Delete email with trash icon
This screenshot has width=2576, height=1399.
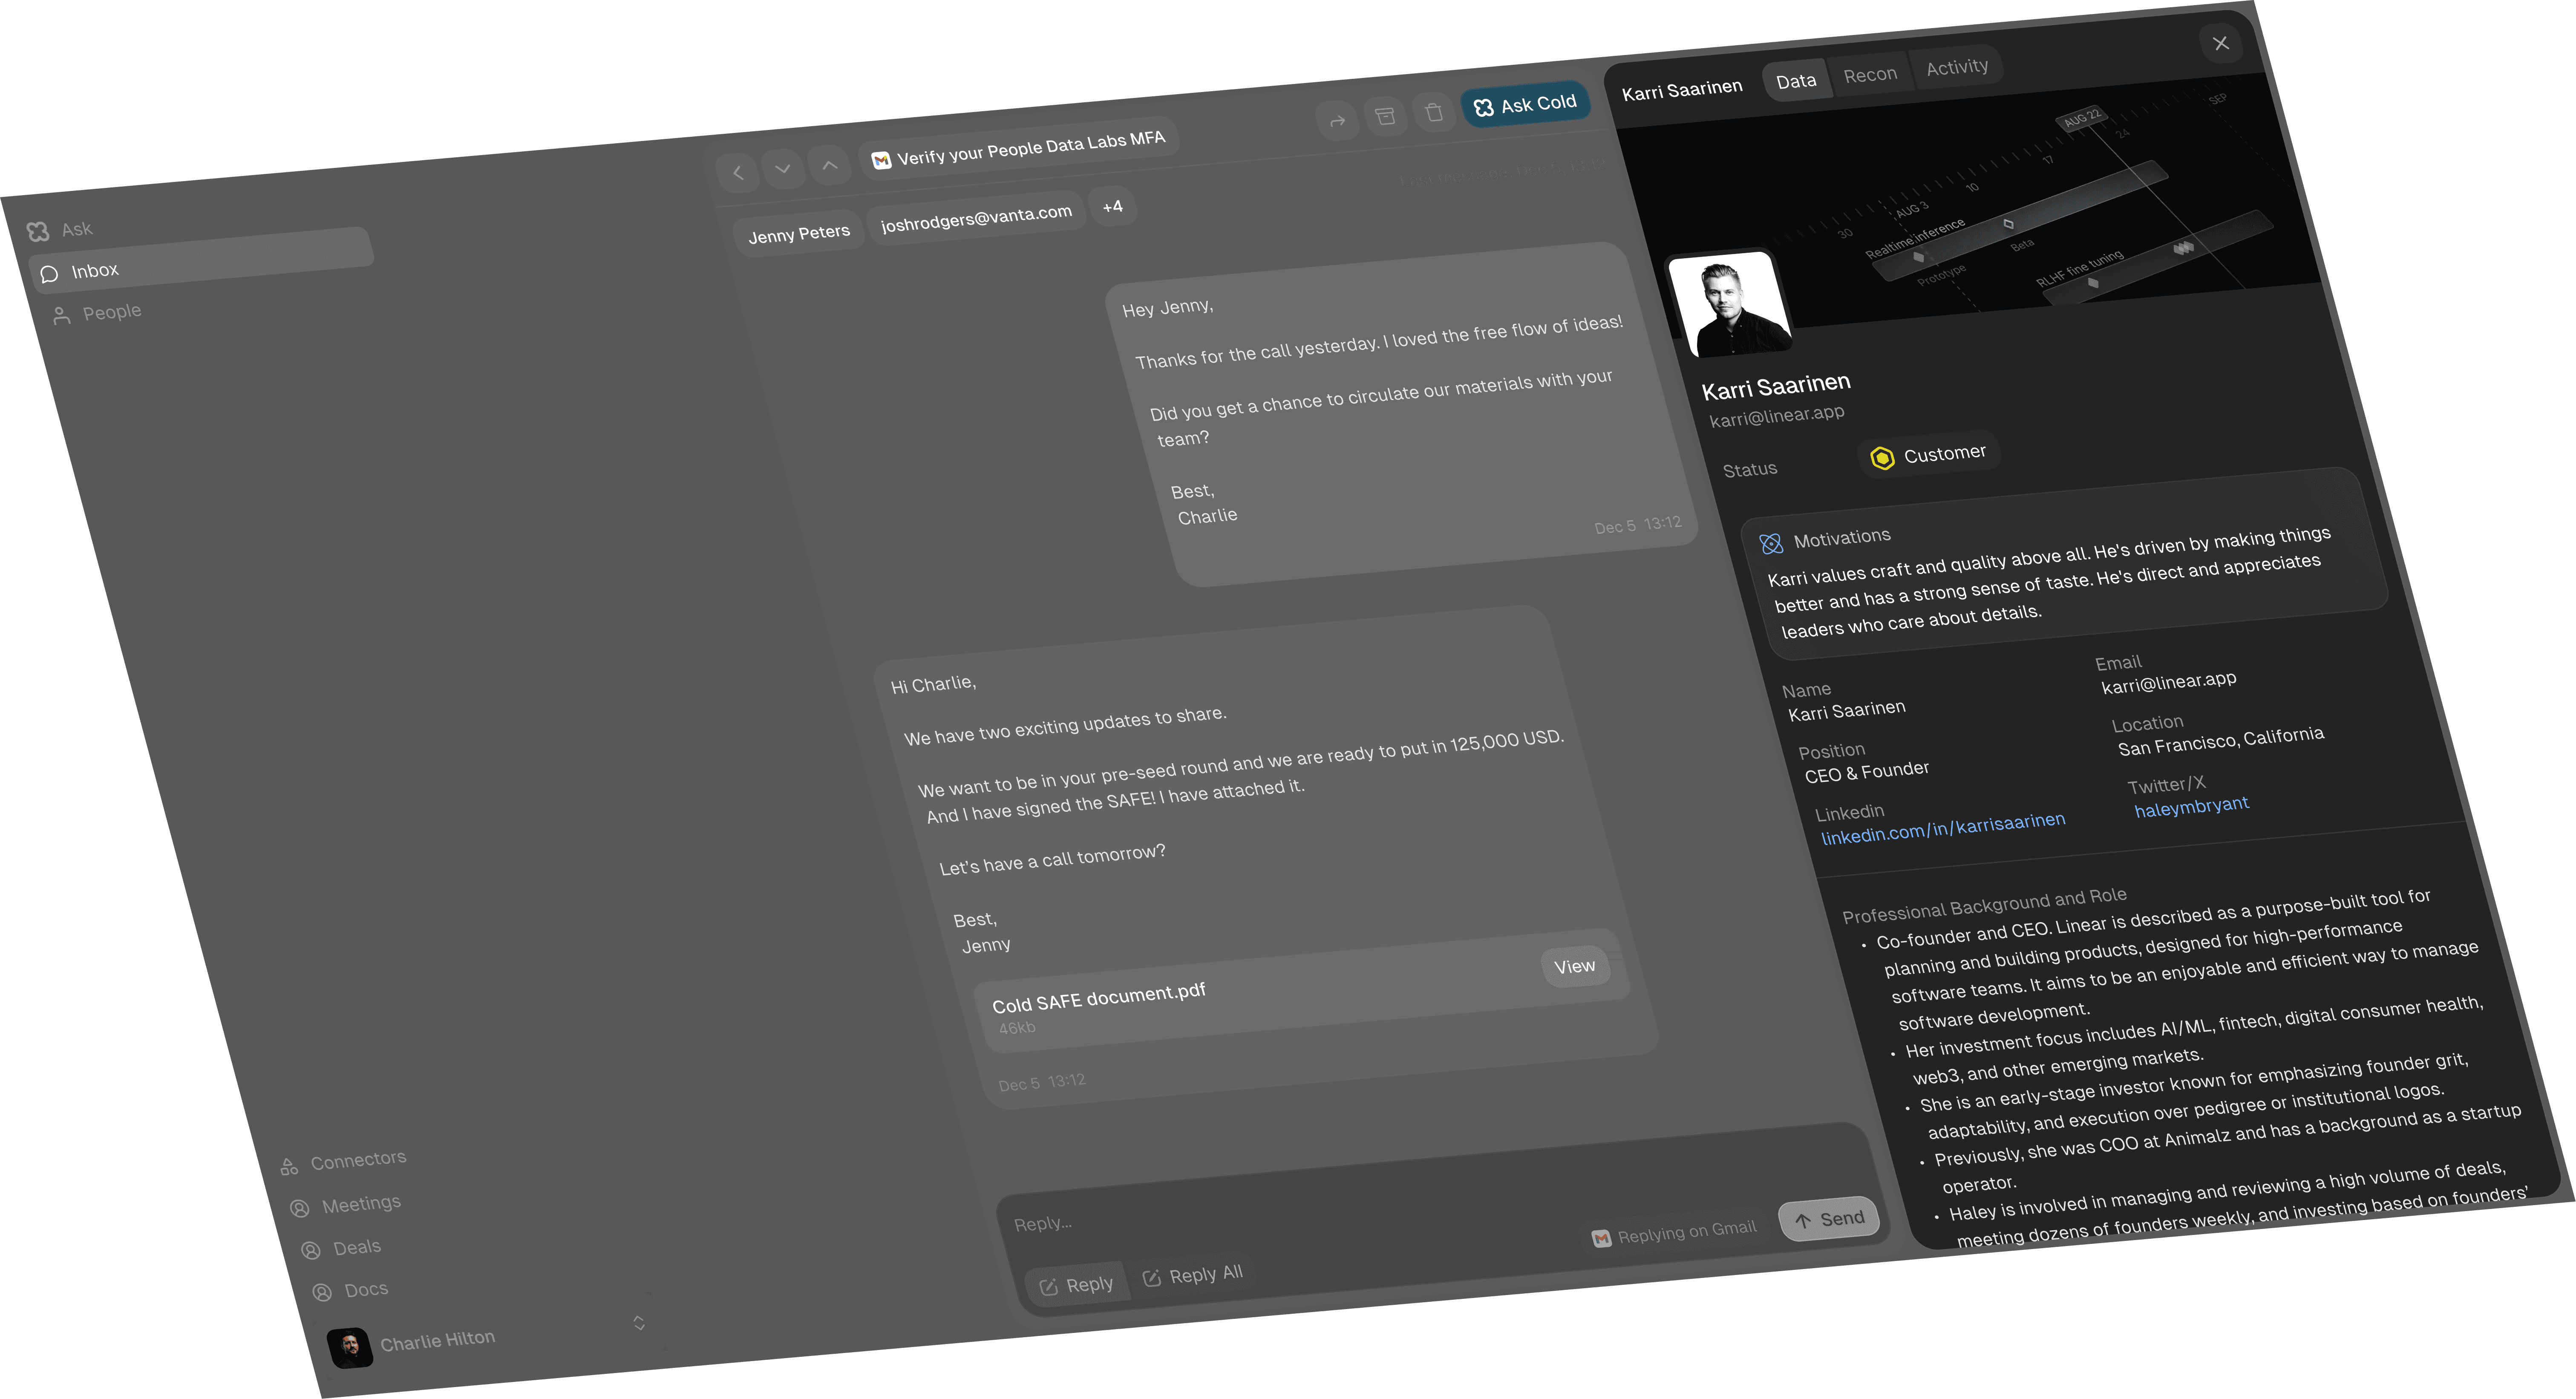[x=1434, y=112]
